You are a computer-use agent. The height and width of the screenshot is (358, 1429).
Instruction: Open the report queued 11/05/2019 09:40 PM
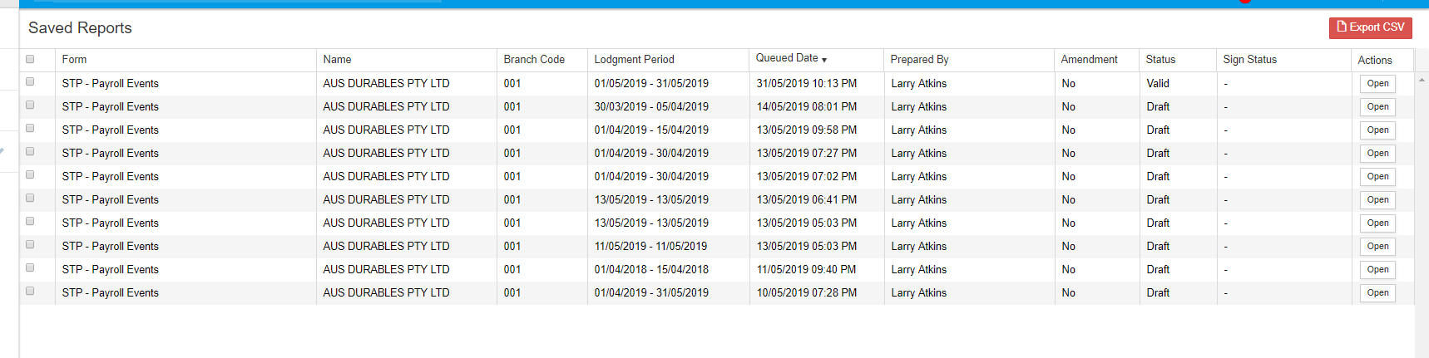point(1377,270)
